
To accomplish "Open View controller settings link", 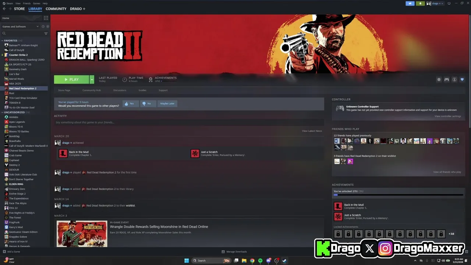I will [x=447, y=116].
